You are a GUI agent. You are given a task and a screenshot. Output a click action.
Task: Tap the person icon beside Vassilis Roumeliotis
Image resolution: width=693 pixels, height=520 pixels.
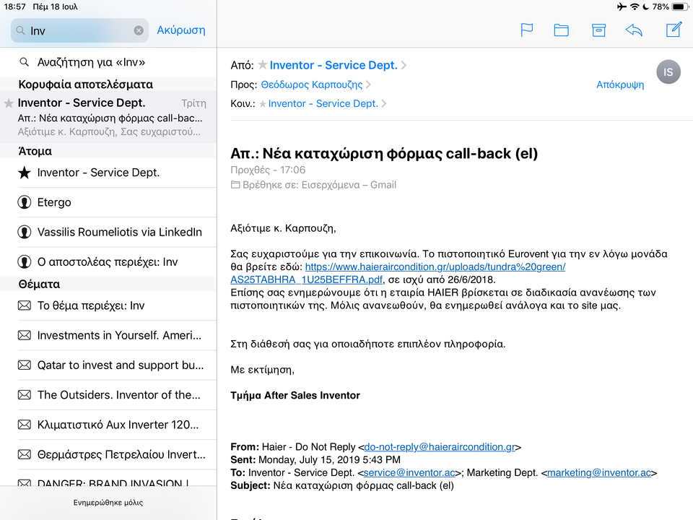point(25,232)
